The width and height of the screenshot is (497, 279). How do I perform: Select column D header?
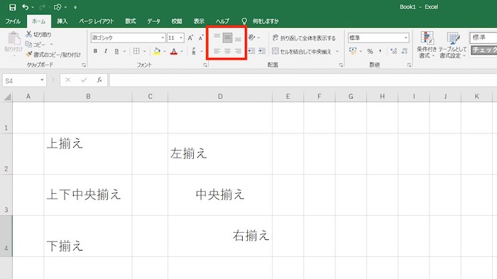click(x=220, y=97)
